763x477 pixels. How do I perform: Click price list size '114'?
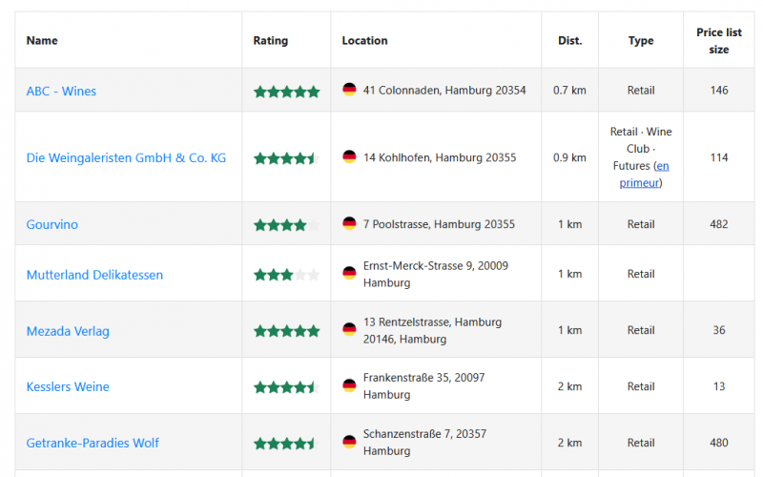coord(719,157)
